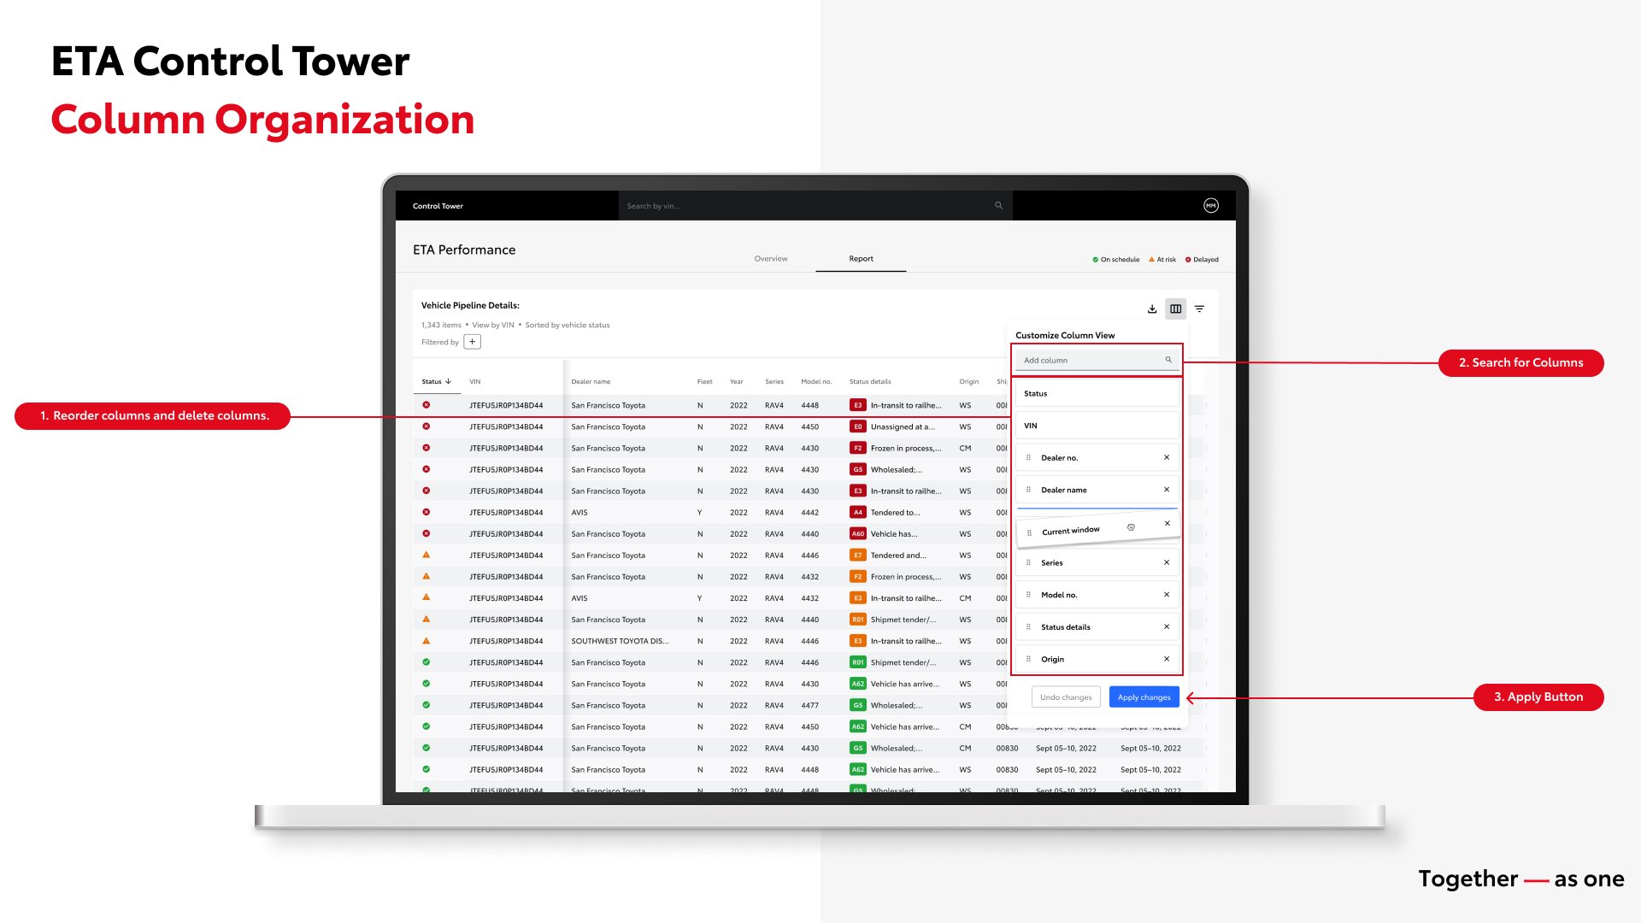Grab the drag handle for Model no.
Image resolution: width=1641 pixels, height=923 pixels.
pos(1028,595)
